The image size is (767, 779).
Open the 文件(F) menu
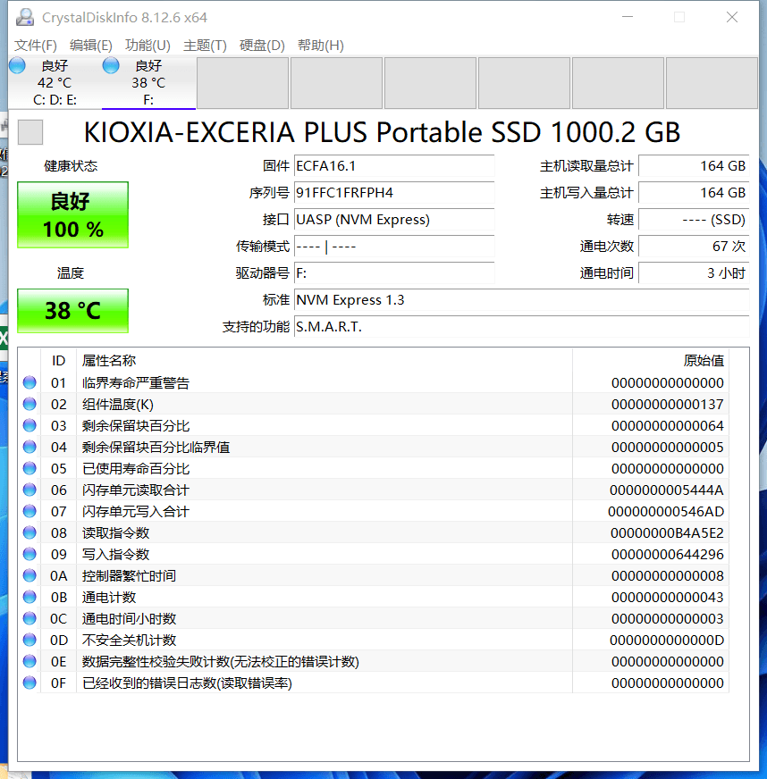[x=36, y=46]
